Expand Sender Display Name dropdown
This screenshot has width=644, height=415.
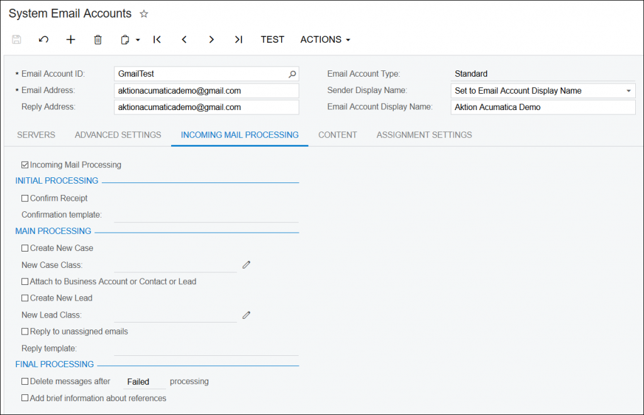coord(628,91)
